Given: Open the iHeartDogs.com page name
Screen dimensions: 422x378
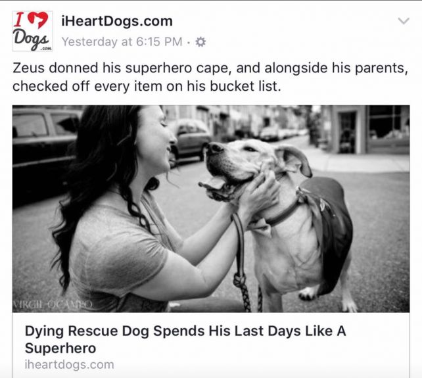Looking at the screenshot, I should 117,21.
